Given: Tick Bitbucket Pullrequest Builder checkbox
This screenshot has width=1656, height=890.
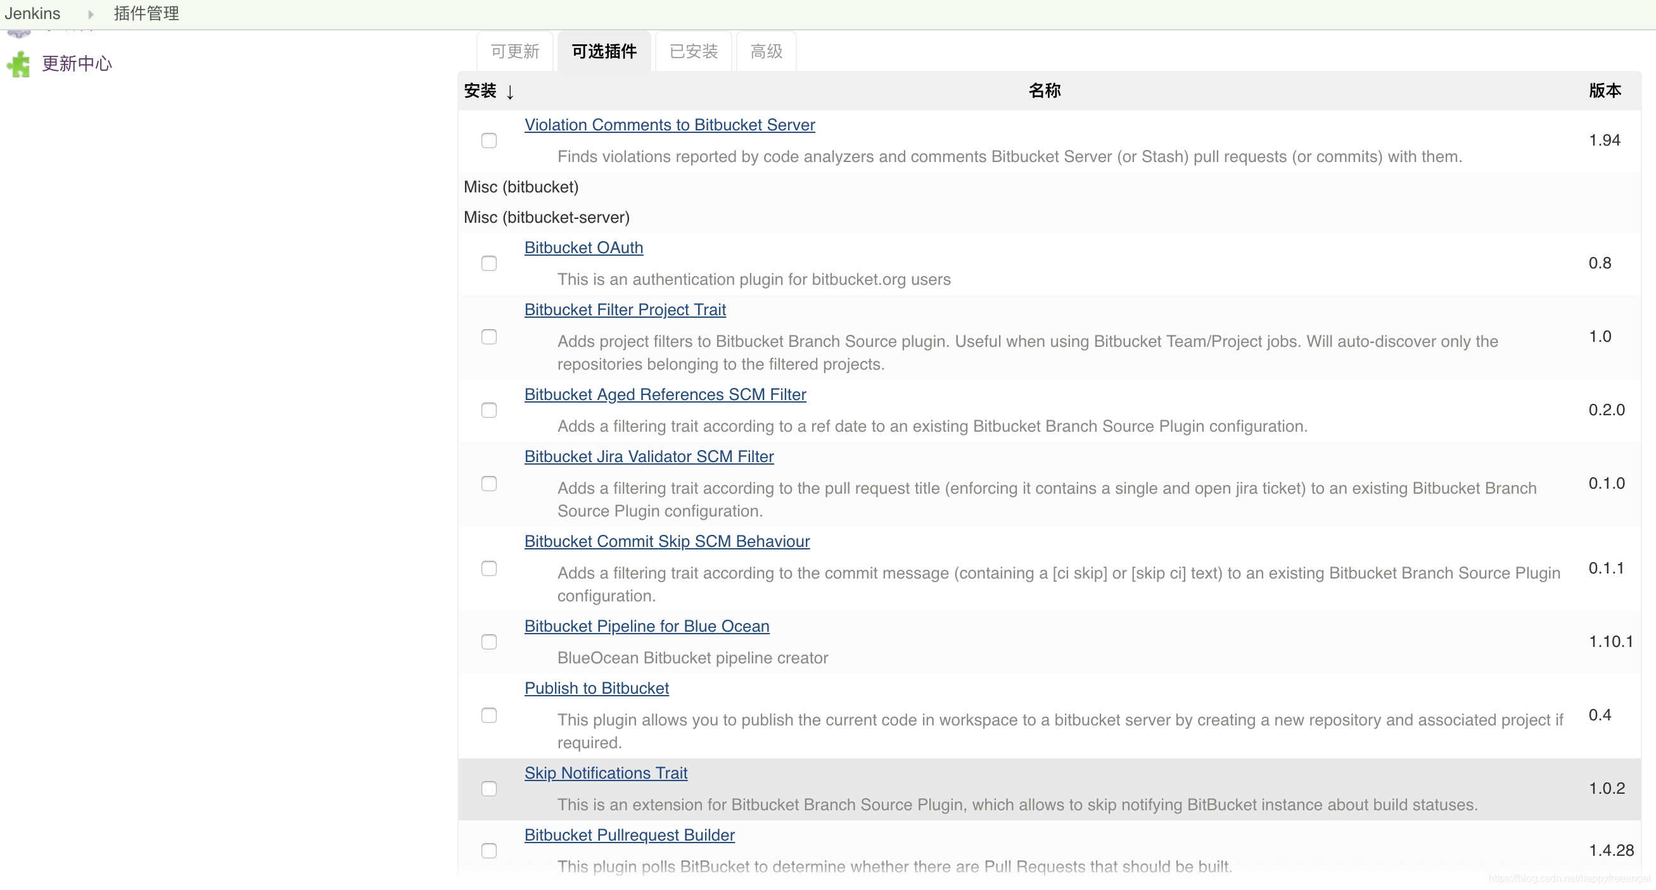Looking at the screenshot, I should pyautogui.click(x=488, y=851).
